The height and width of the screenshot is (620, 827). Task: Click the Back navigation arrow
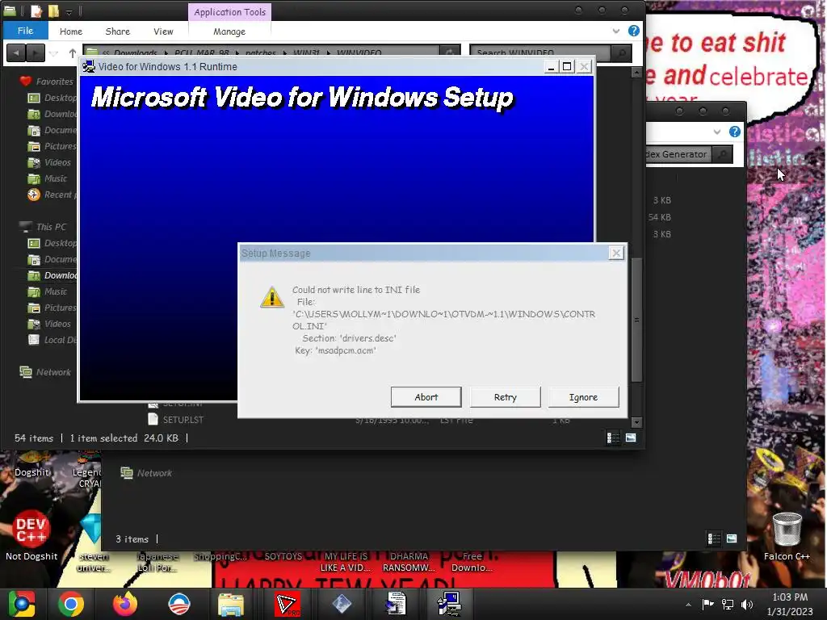pyautogui.click(x=16, y=52)
